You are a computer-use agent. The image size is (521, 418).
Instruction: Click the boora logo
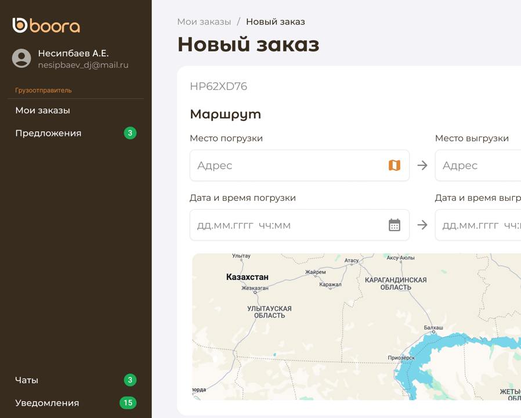(x=46, y=26)
